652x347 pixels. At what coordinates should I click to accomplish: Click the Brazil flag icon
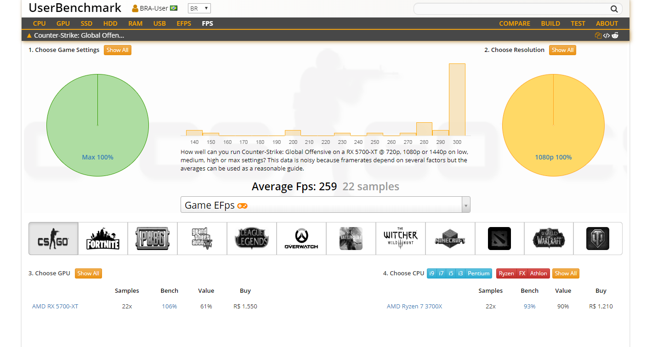[174, 8]
